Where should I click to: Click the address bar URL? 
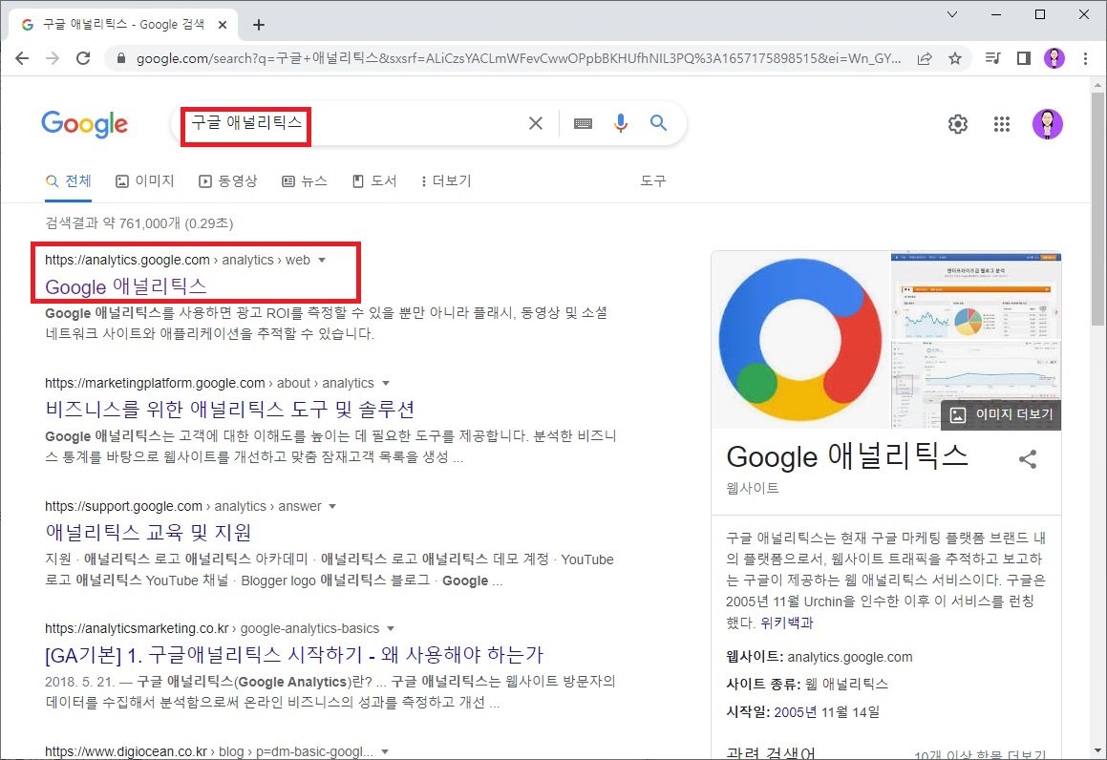pyautogui.click(x=519, y=58)
